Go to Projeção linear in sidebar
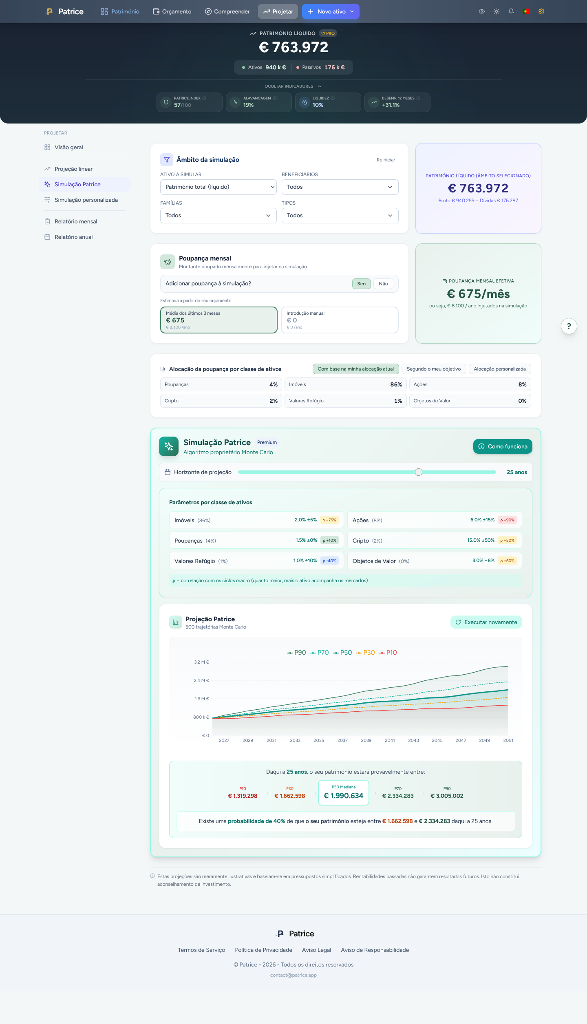The width and height of the screenshot is (587, 1024). pyautogui.click(x=85, y=169)
